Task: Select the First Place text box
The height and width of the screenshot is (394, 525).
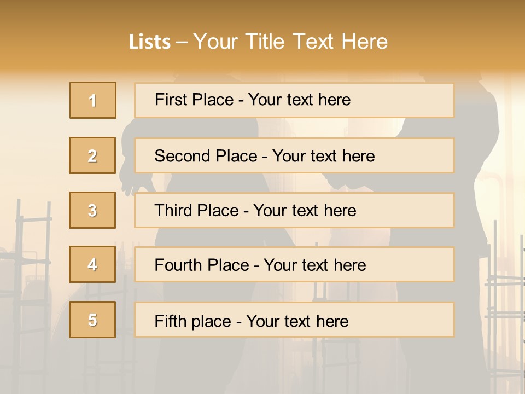Action: 294,100
